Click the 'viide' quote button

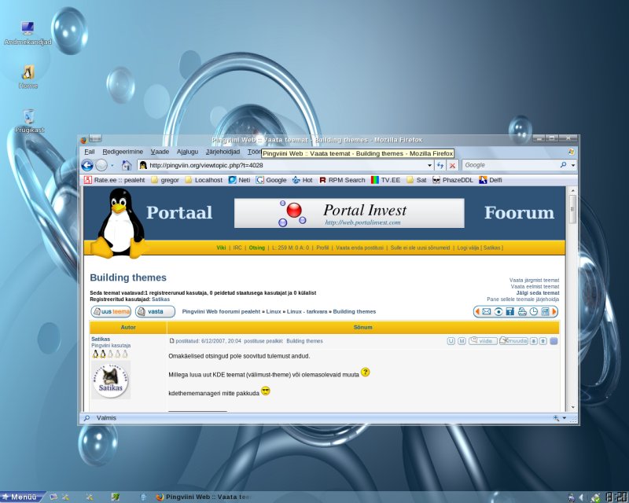coord(483,341)
